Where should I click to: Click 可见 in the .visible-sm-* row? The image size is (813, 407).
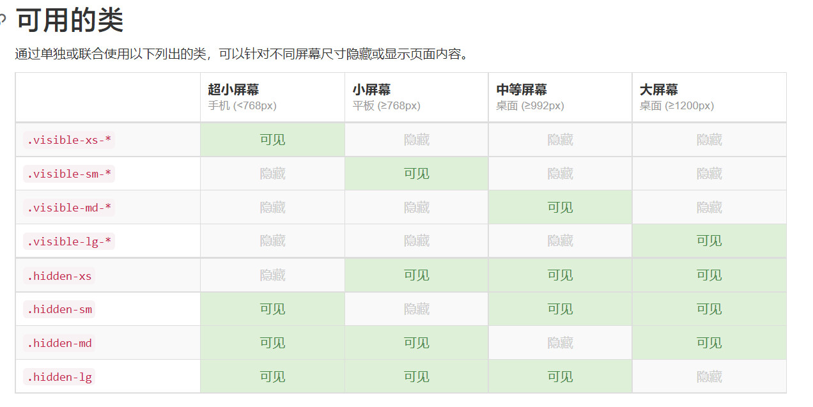[416, 174]
